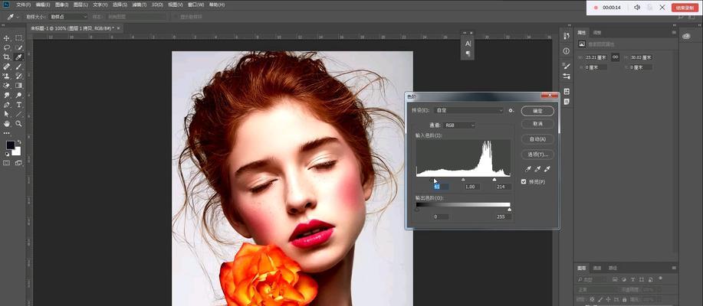The width and height of the screenshot is (703, 306).
Task: Toggle the Preview checkbox in Levels
Action: [x=524, y=181]
